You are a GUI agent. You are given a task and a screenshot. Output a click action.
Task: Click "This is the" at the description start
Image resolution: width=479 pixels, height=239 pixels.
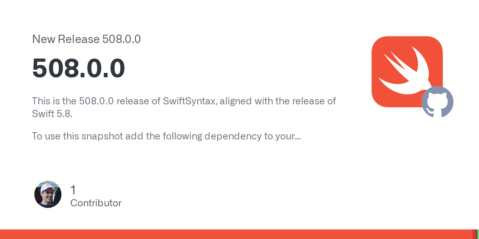[x=54, y=101]
